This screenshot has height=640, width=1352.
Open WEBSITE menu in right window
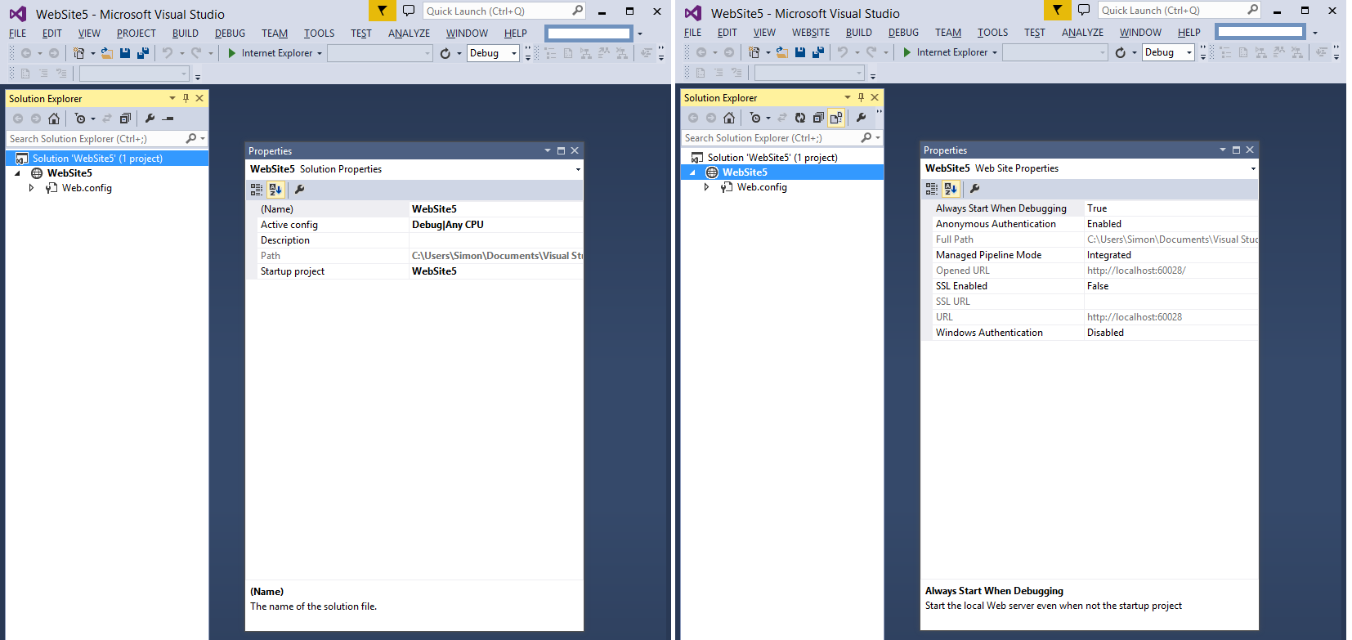pos(810,33)
